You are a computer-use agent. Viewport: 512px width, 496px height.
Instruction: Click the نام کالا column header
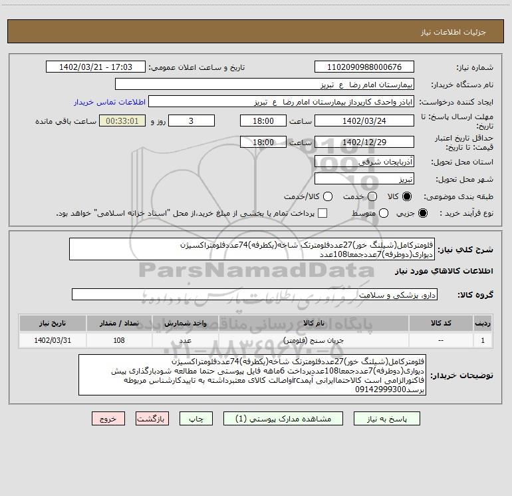(313, 323)
